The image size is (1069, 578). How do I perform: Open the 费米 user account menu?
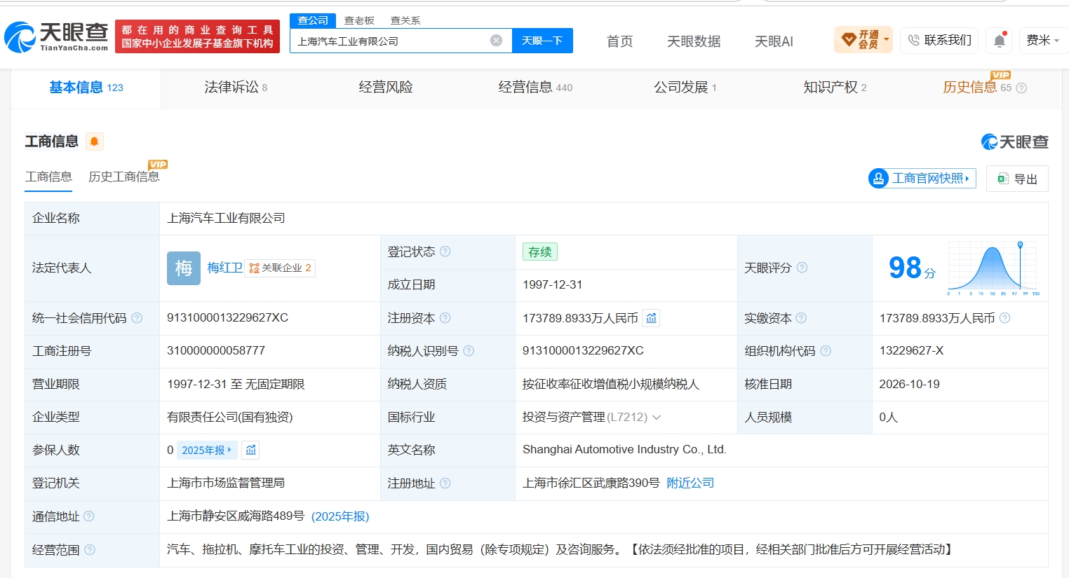pyautogui.click(x=1042, y=41)
